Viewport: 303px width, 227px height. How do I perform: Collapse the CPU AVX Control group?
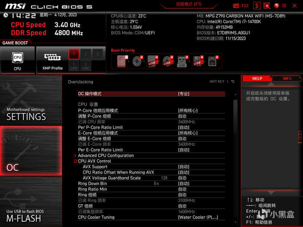point(76,161)
